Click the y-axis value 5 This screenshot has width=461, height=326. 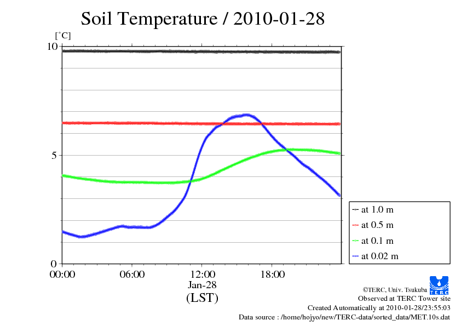54,155
